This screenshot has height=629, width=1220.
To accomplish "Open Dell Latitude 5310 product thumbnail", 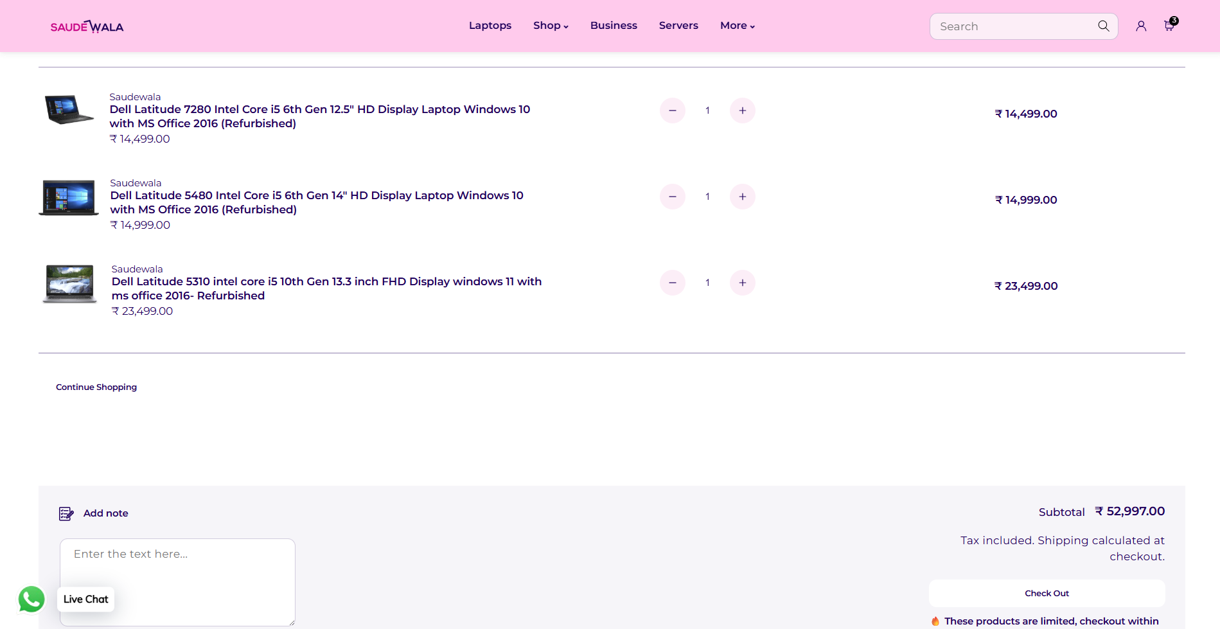I will (69, 283).
